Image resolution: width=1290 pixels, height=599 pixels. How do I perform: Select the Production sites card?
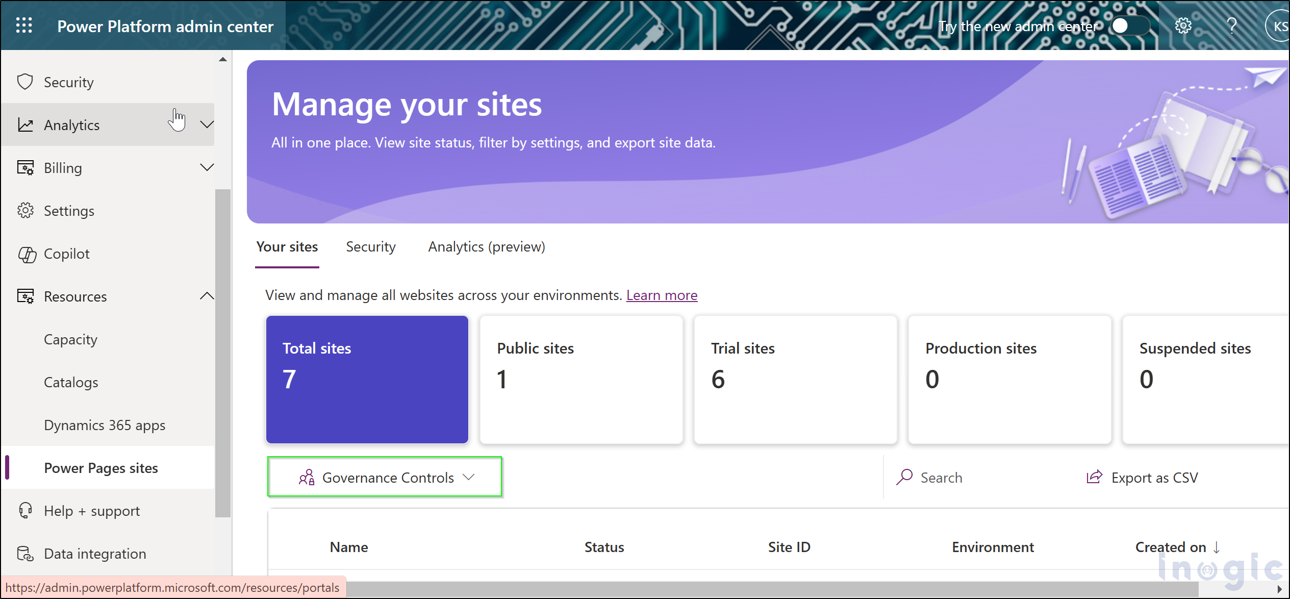coord(1009,380)
